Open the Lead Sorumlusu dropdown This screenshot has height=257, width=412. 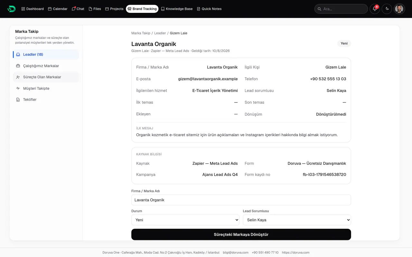coord(297,220)
